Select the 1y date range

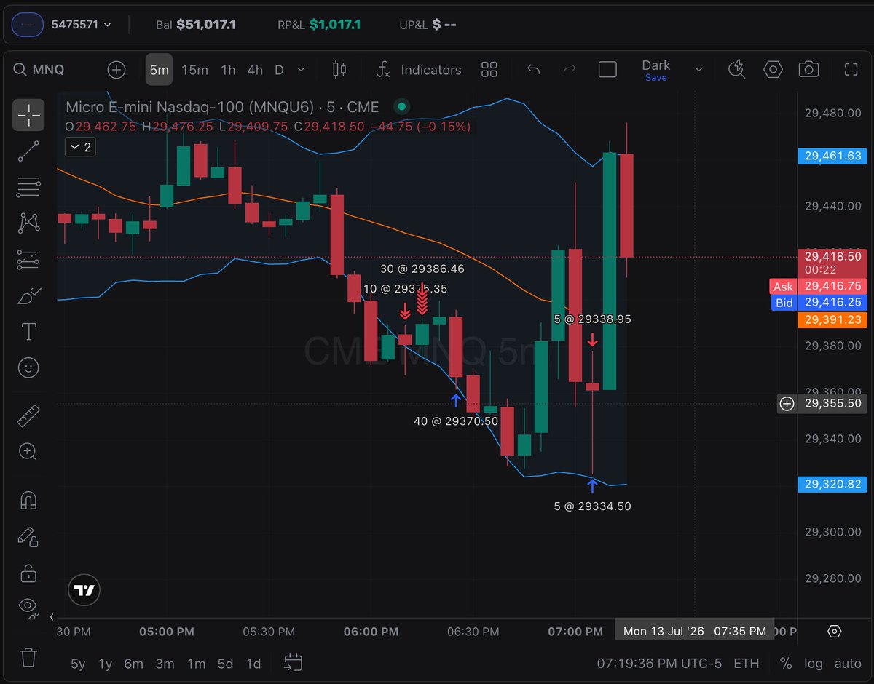coord(106,664)
